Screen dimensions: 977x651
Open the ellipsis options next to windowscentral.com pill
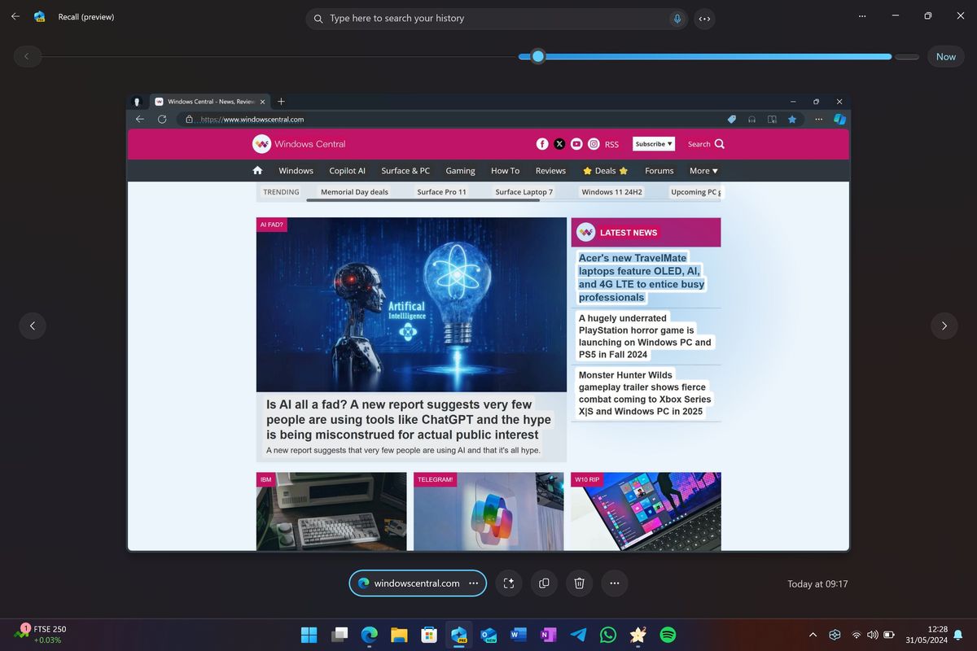tap(474, 583)
